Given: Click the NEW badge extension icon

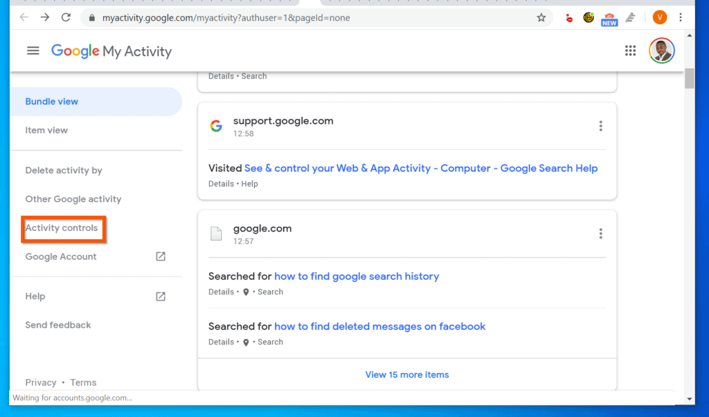Looking at the screenshot, I should 609,19.
